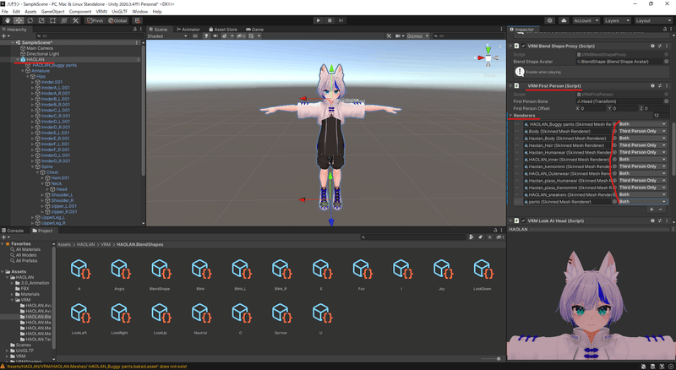
Task: Toggle scene audio speaker icon
Action: (215, 36)
